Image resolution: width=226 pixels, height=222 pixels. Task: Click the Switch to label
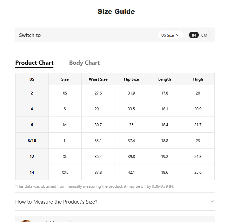pos(30,35)
